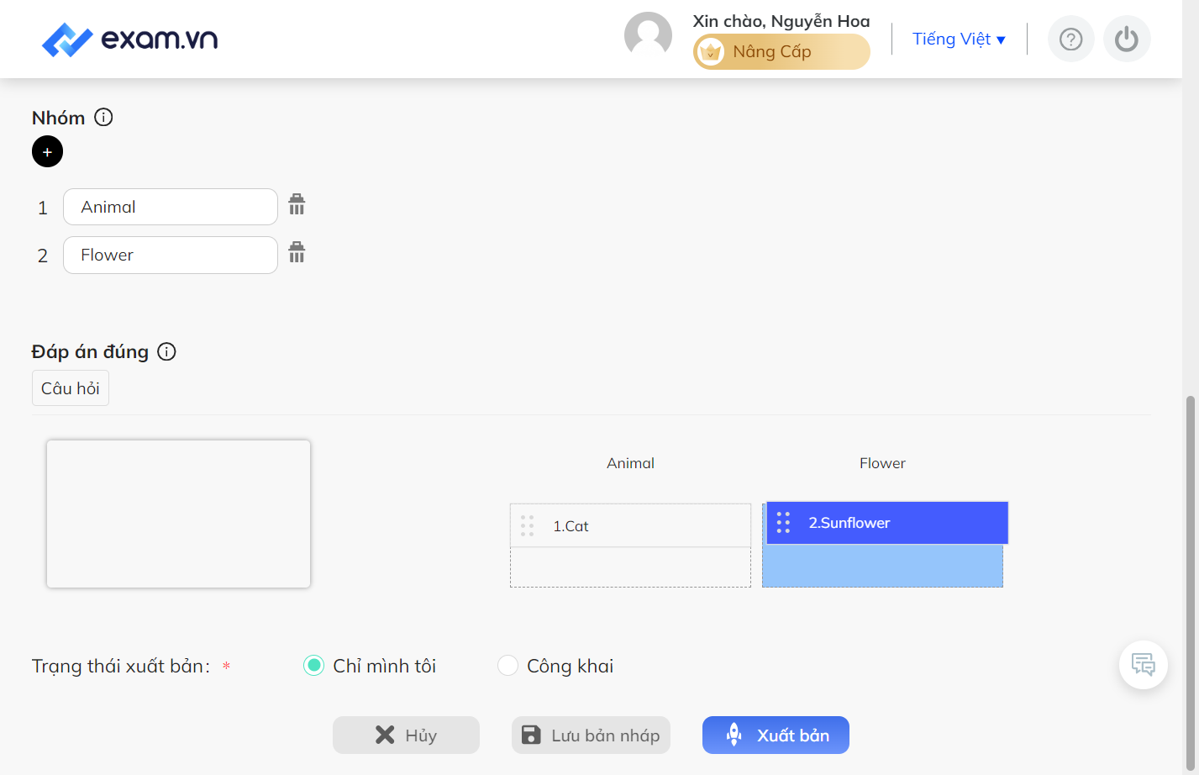The width and height of the screenshot is (1199, 775).
Task: Open the help question mark icon
Action: point(1070,39)
